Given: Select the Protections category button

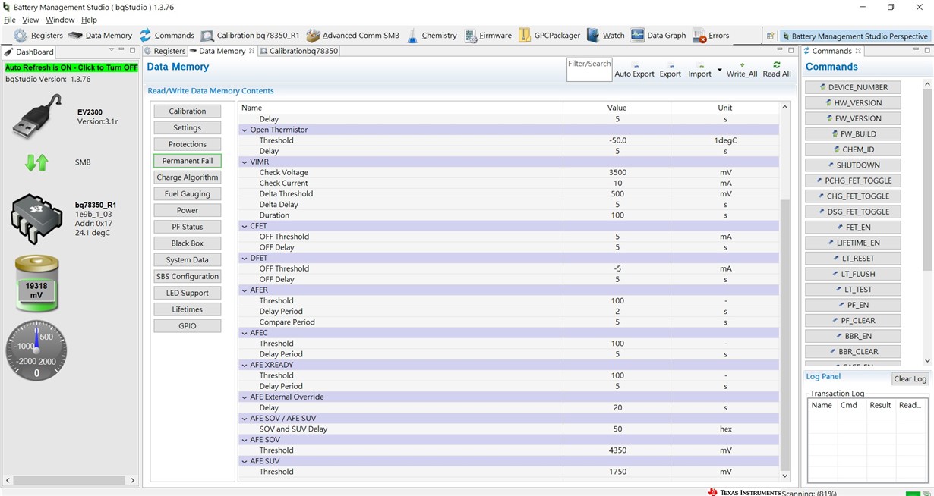Looking at the screenshot, I should 188,144.
